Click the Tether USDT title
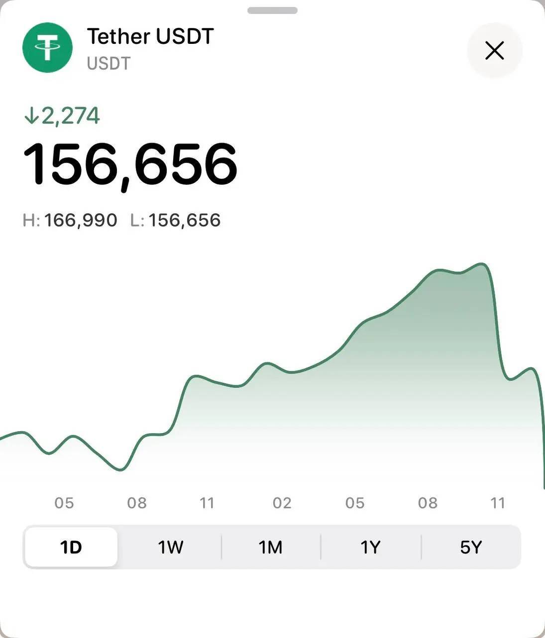The height and width of the screenshot is (638, 545). click(x=150, y=36)
